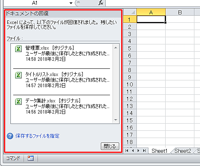Click the fx insert function icon

coord(101,3)
